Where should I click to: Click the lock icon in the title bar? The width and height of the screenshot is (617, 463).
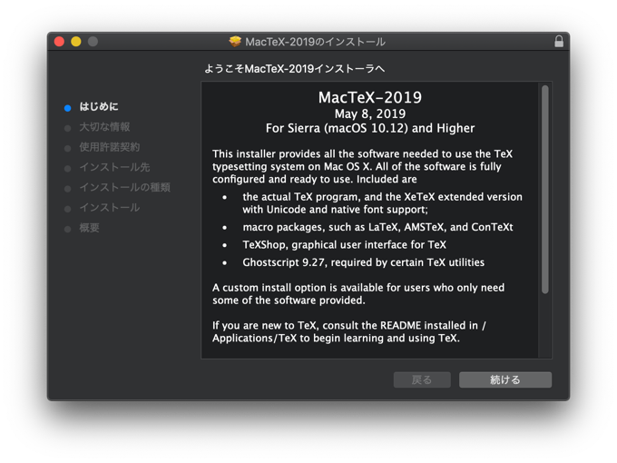(559, 42)
